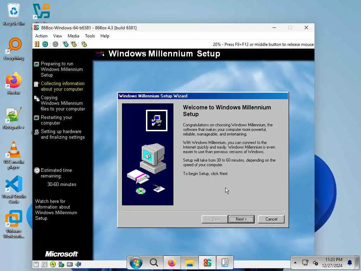Viewport: 361px width, 271px height.
Task: Open the Windows Start orb
Action: pos(136,263)
